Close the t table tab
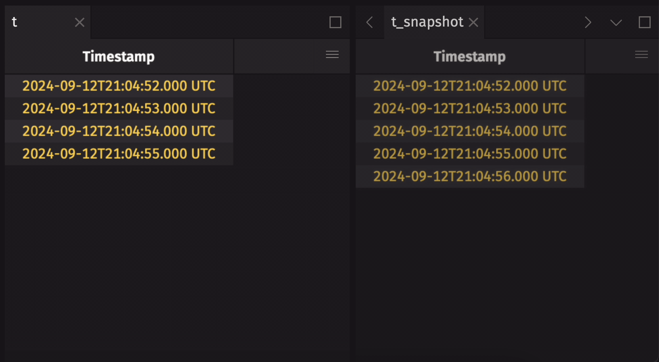The height and width of the screenshot is (362, 659). click(x=80, y=23)
